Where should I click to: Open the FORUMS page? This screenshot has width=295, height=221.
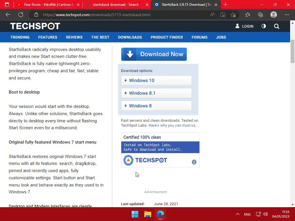tap(199, 37)
